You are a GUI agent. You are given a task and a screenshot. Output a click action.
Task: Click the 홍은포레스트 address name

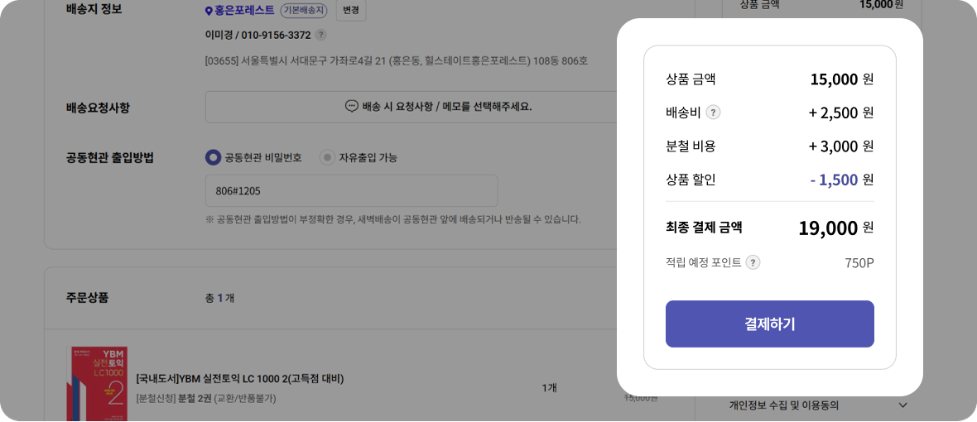click(244, 10)
